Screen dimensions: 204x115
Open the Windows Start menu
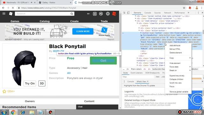pyautogui.click(x=4, y=112)
